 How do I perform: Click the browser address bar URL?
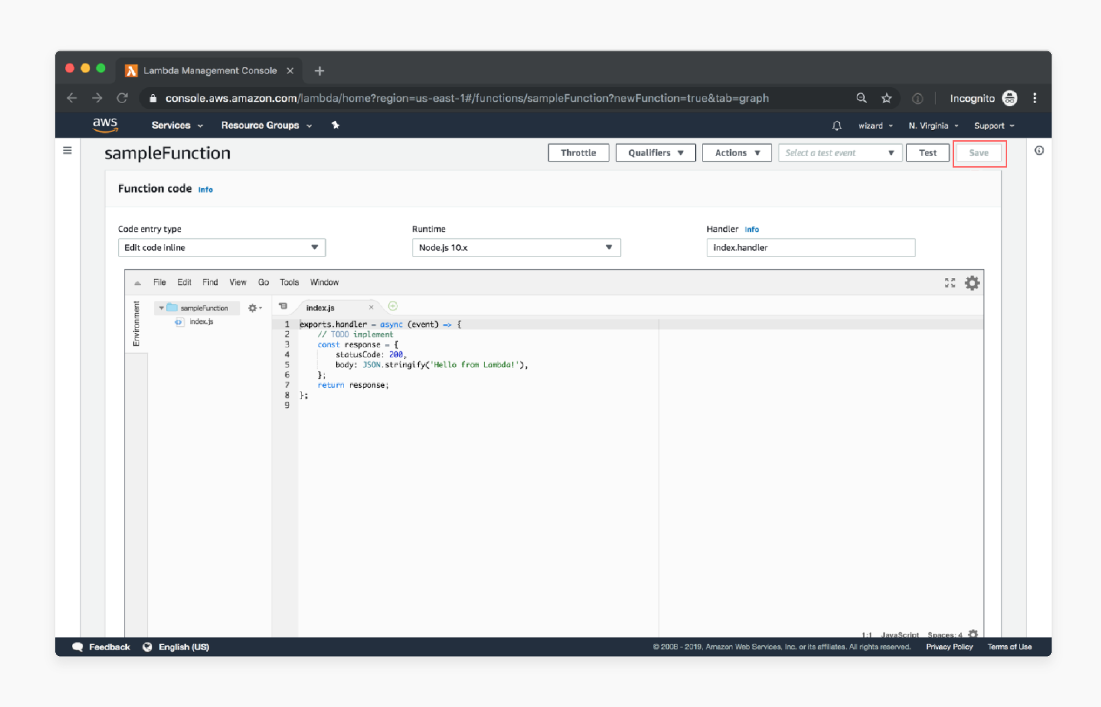pyautogui.click(x=467, y=98)
